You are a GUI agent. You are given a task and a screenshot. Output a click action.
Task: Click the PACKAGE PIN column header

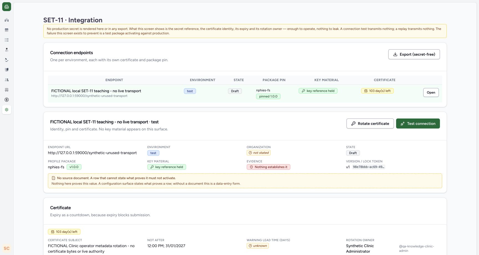(274, 80)
